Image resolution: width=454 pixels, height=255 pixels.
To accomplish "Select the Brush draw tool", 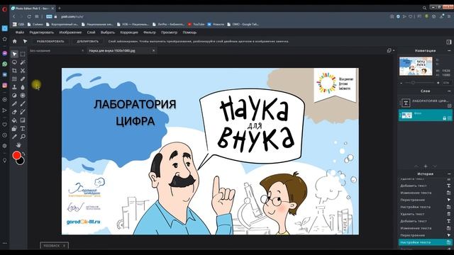I will coord(23,103).
